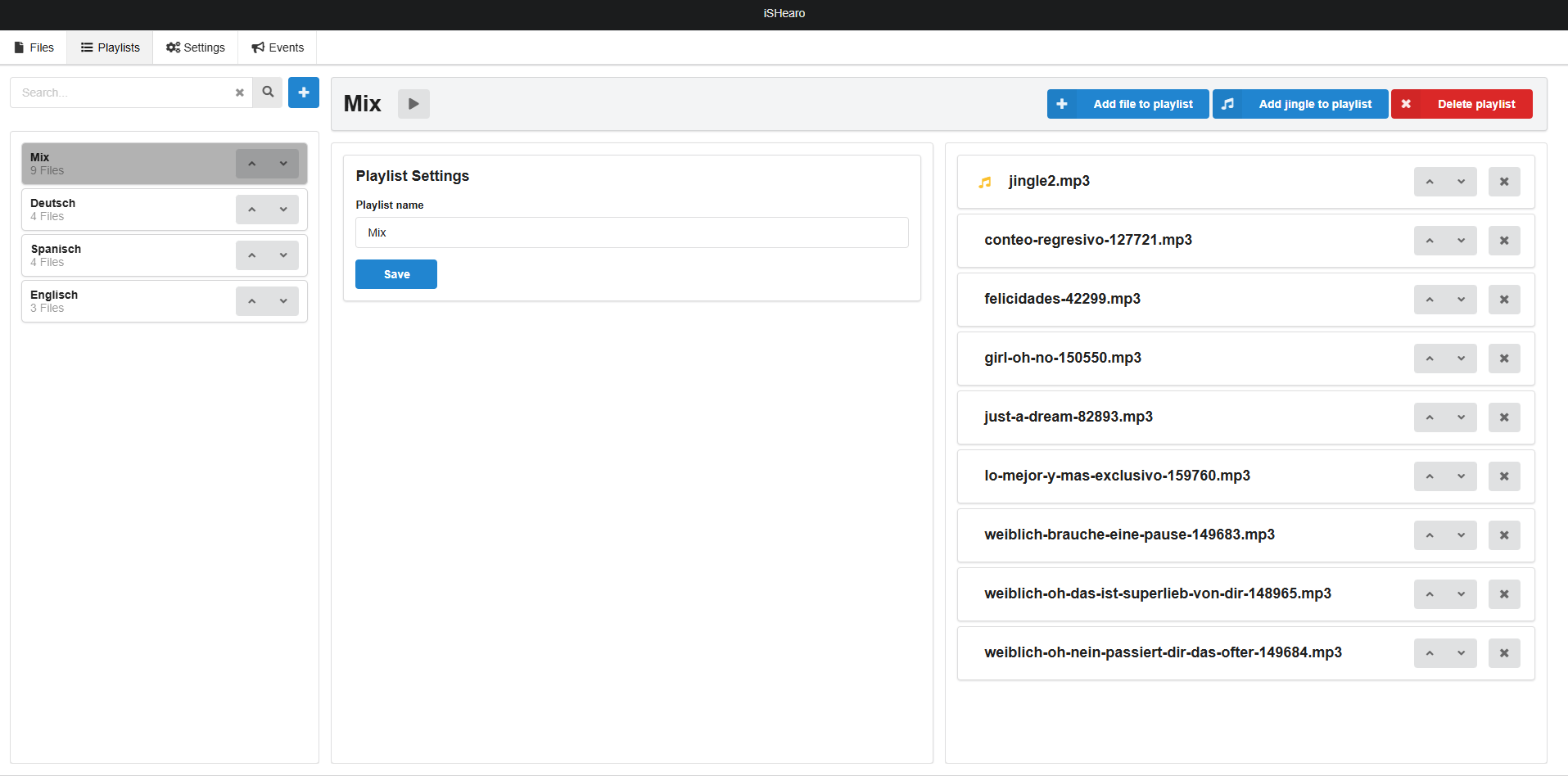The height and width of the screenshot is (776, 1568).
Task: Move Deutsch playlist down in list
Action: (283, 210)
